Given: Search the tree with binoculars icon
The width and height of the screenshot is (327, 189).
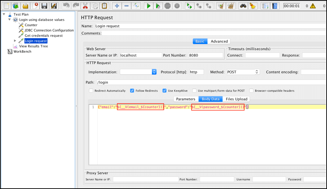Looking at the screenshot, I should [x=243, y=6].
